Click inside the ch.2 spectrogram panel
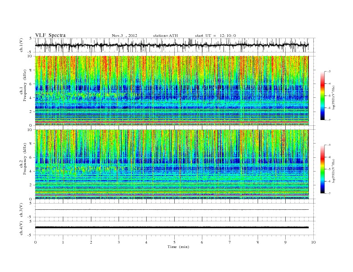 [x=172, y=164]
